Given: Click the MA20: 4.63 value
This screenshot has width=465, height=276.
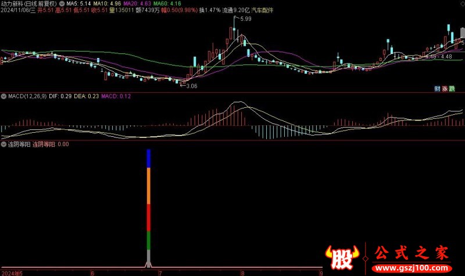Looking at the screenshot, I should pos(137,4).
